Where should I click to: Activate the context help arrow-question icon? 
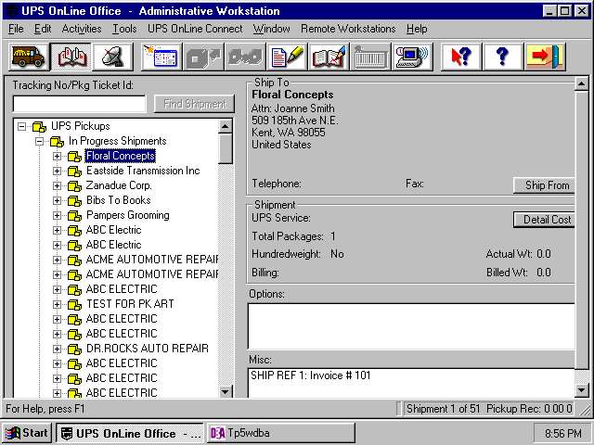point(461,57)
